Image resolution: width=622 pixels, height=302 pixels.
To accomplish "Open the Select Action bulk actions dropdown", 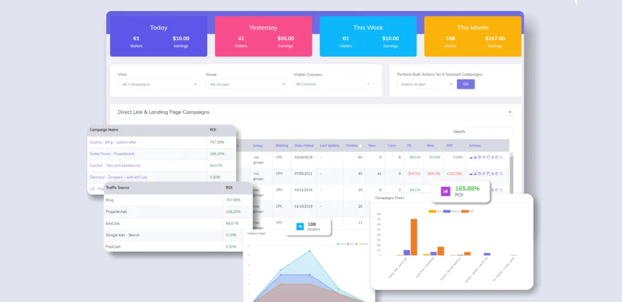I will pos(425,84).
